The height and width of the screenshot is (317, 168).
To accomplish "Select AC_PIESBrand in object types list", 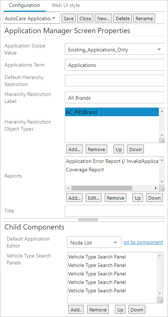I will click(112, 112).
